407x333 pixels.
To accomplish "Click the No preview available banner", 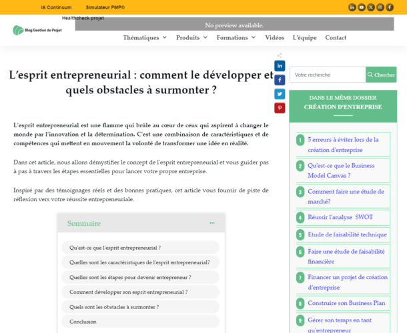I will point(234,24).
